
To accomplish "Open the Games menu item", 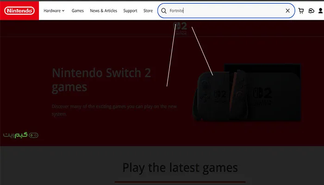I will 78,11.
